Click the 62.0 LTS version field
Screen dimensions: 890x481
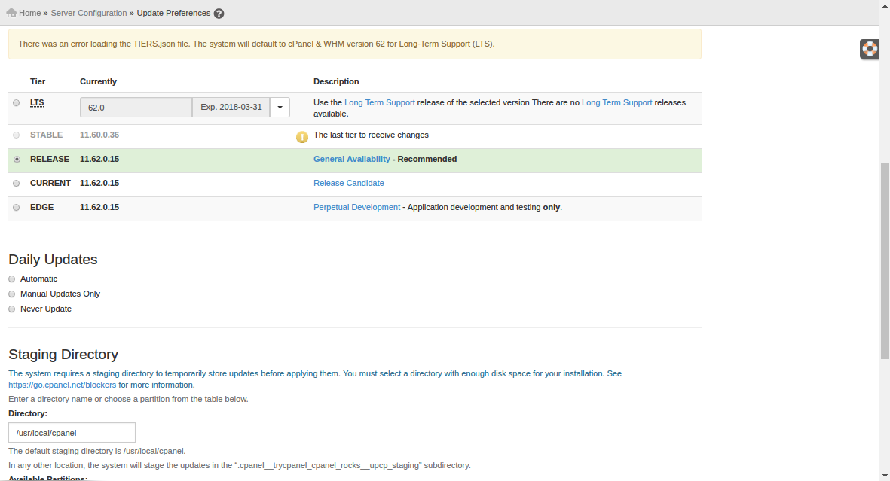(136, 107)
